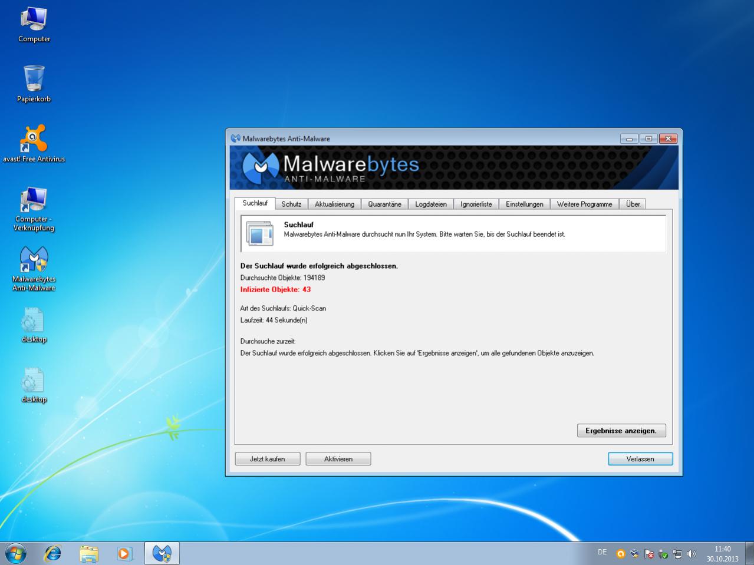Click 'Art des Suchlaufs: Quick-Scan' text
The image size is (754, 565).
point(283,308)
